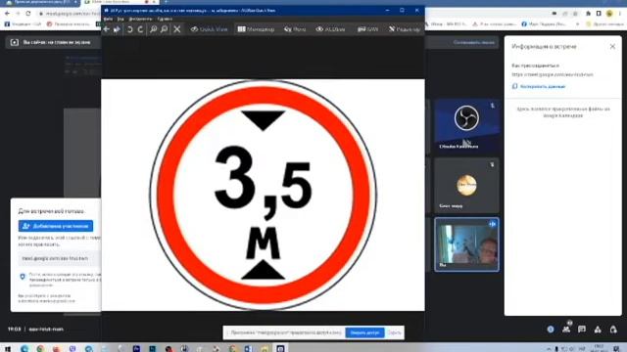
Task: Reload the Chrome page
Action: click(28, 13)
